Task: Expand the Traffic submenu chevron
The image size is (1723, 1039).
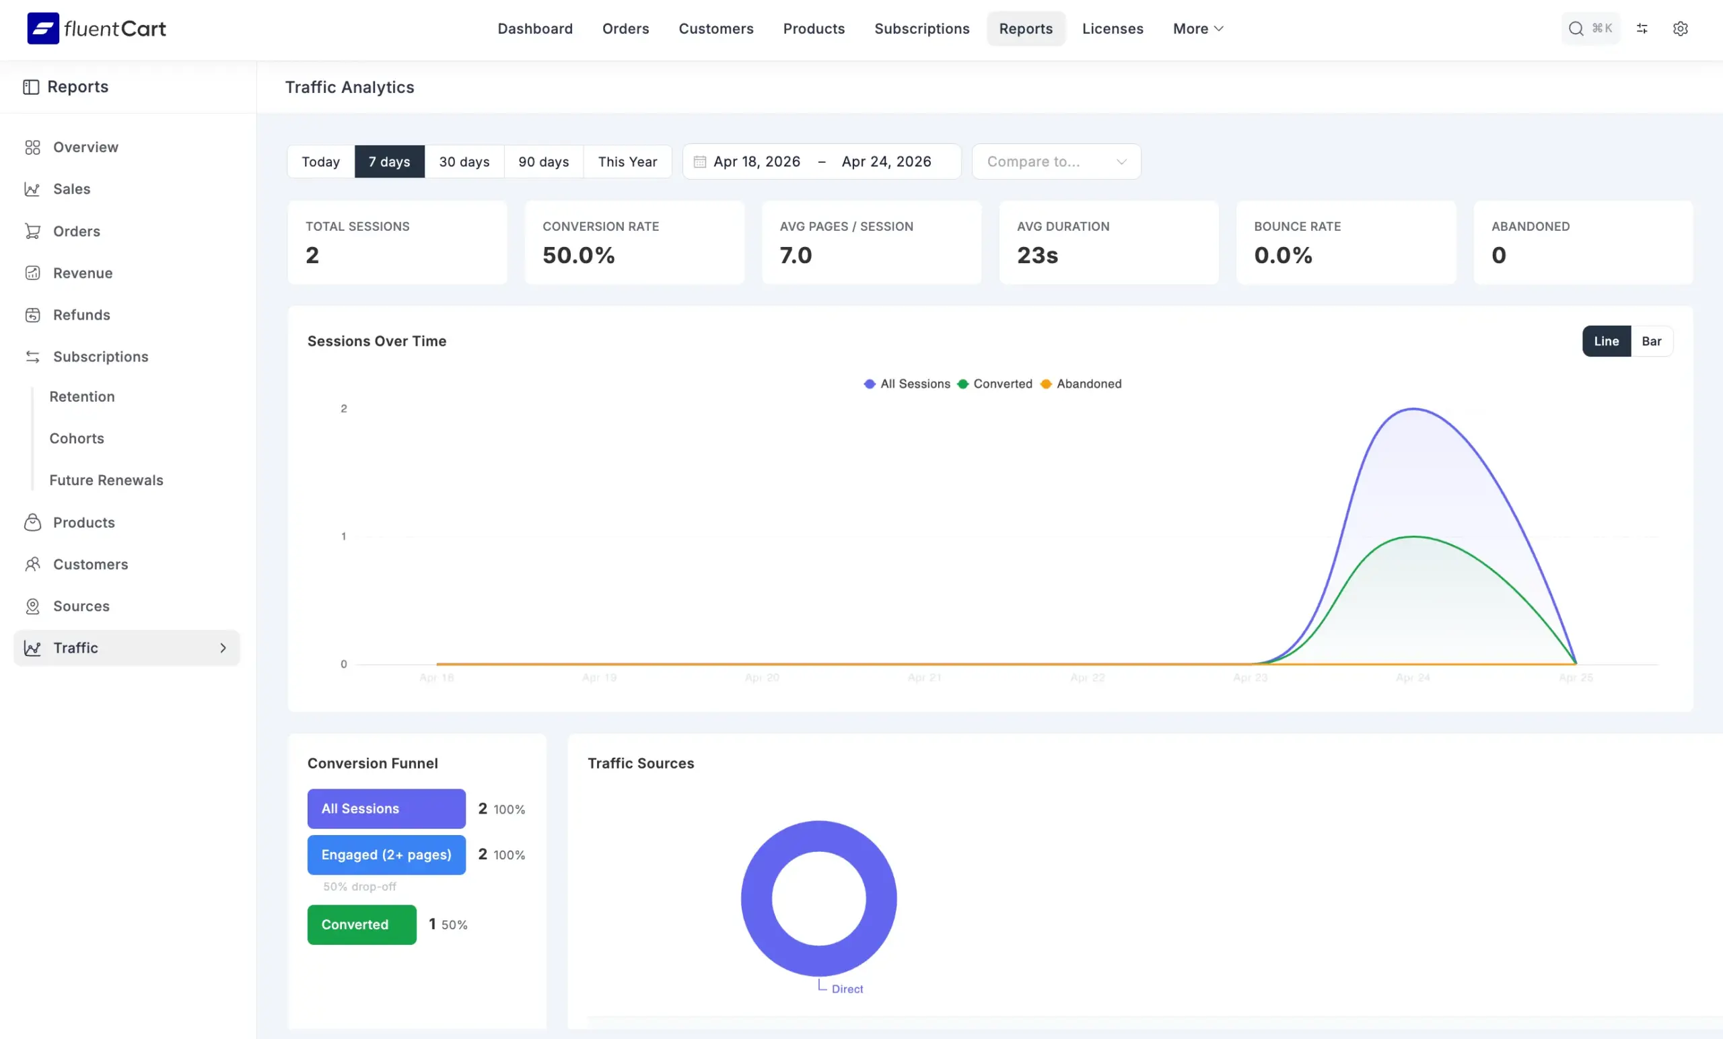Action: pos(223,648)
